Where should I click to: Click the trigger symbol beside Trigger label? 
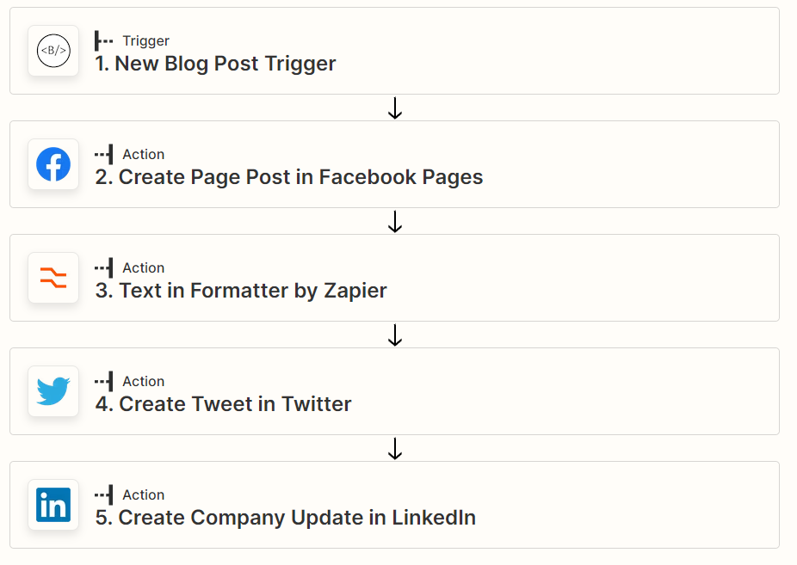103,40
